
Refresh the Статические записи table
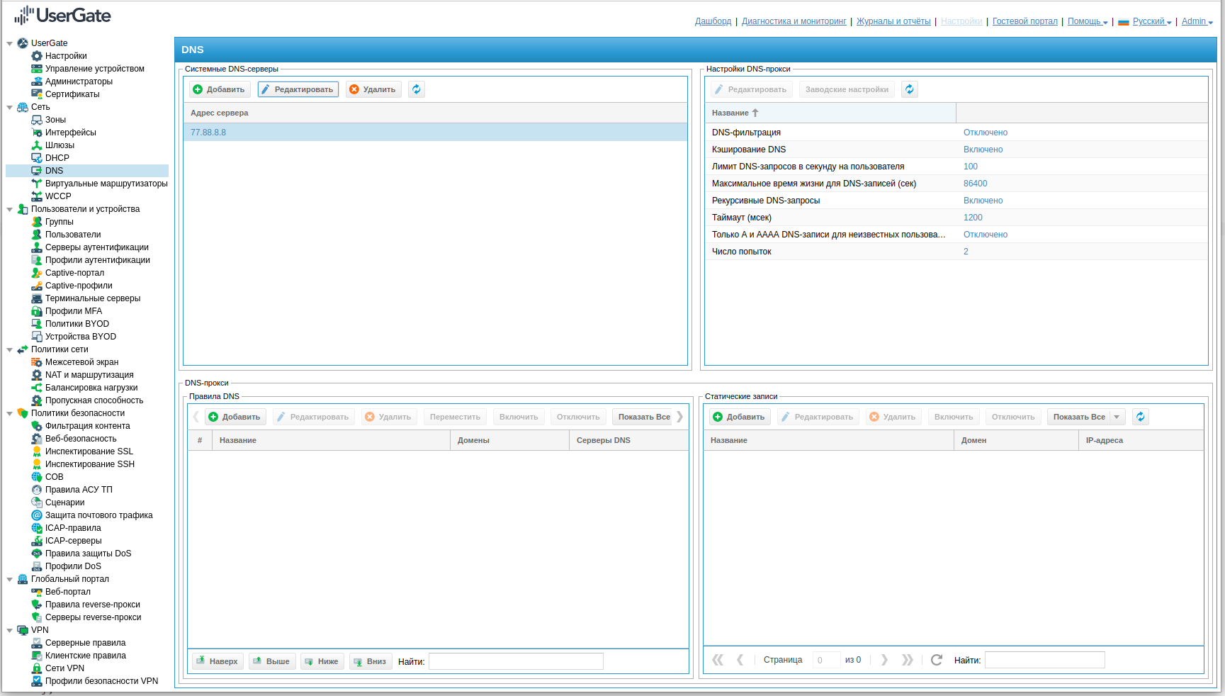(x=1140, y=417)
